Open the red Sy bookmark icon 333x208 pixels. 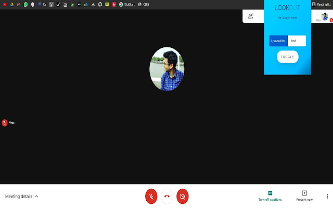[x=114, y=5]
